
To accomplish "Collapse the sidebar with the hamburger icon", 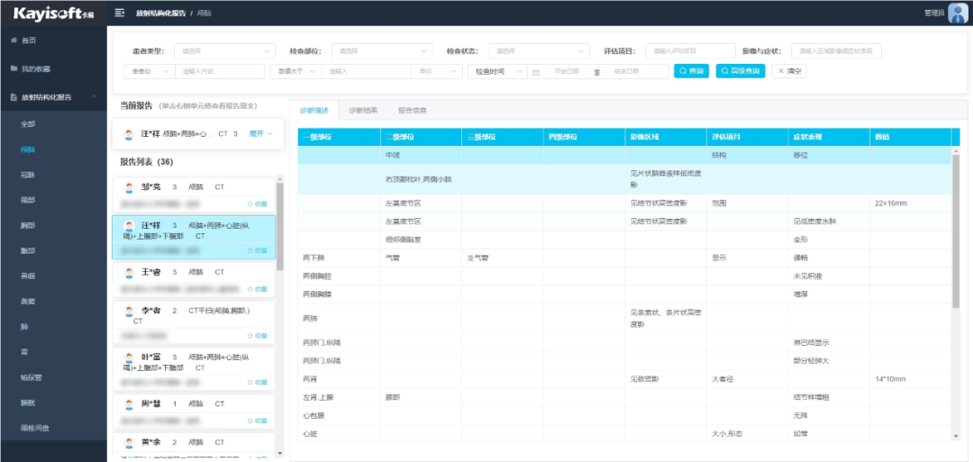I will (x=120, y=14).
